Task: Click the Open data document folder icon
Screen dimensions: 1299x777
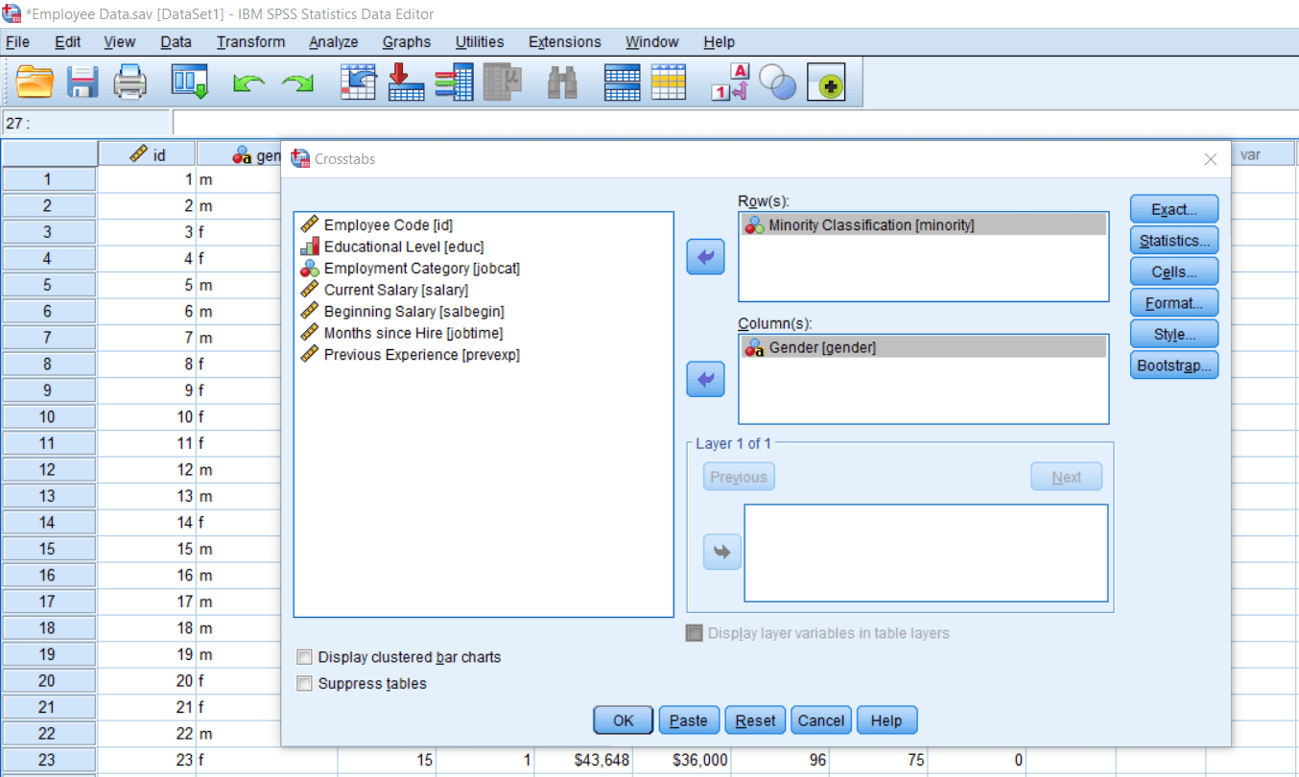Action: (35, 83)
